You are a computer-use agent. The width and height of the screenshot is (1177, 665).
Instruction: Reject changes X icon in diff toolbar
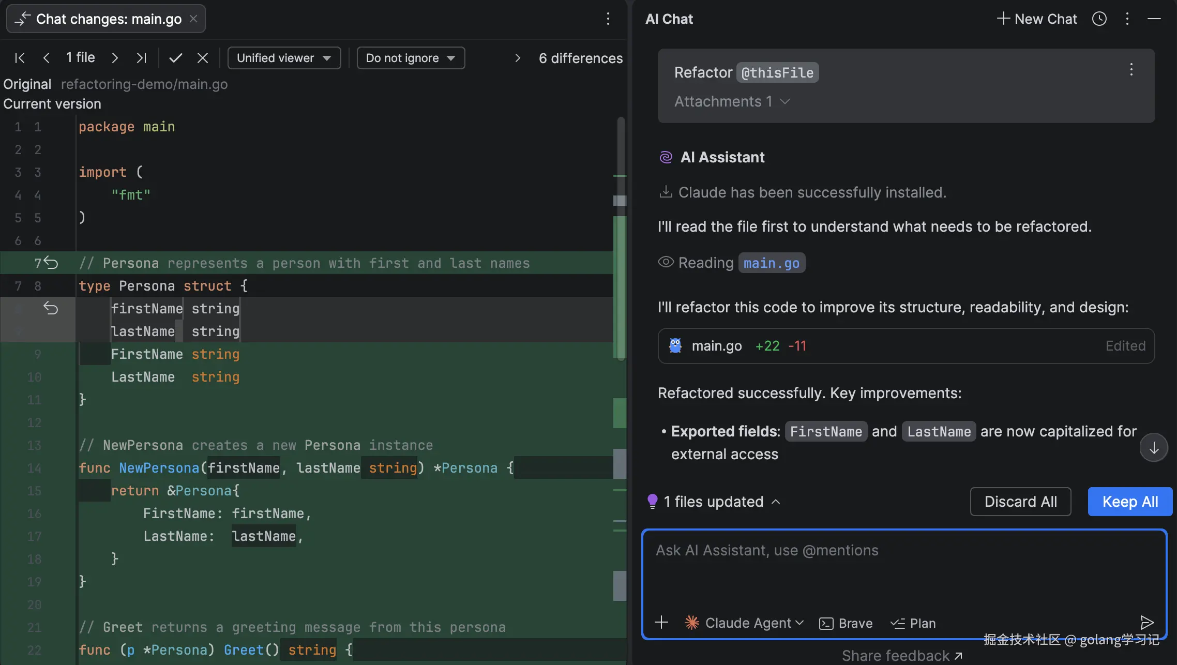pyautogui.click(x=203, y=58)
